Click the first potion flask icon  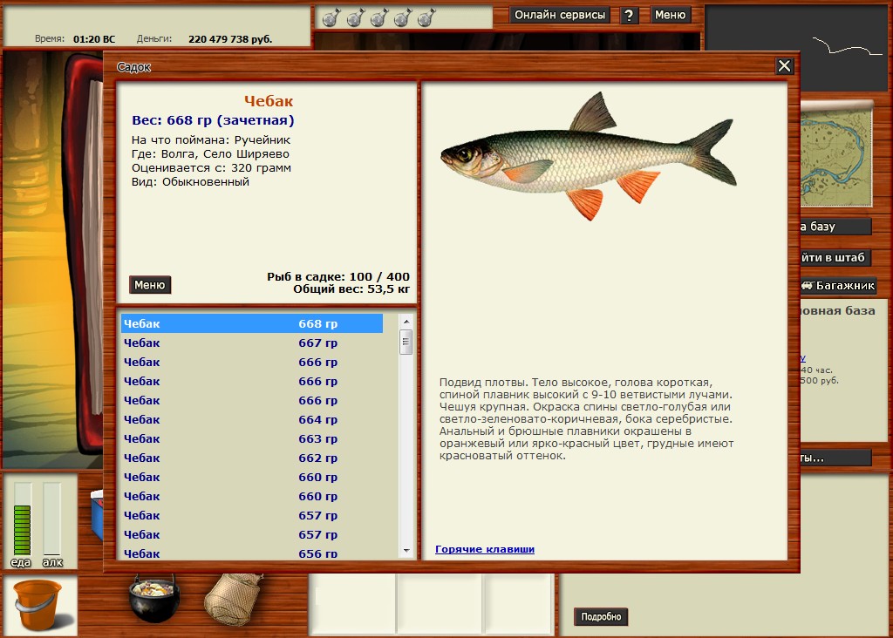pyautogui.click(x=330, y=17)
